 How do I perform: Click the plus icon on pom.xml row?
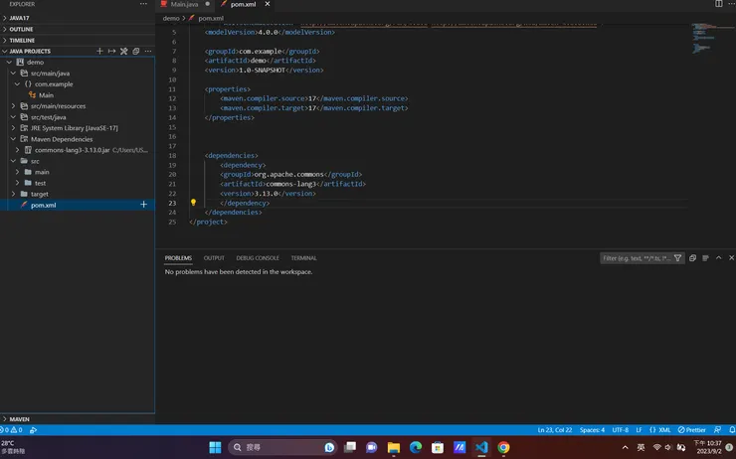tap(143, 205)
